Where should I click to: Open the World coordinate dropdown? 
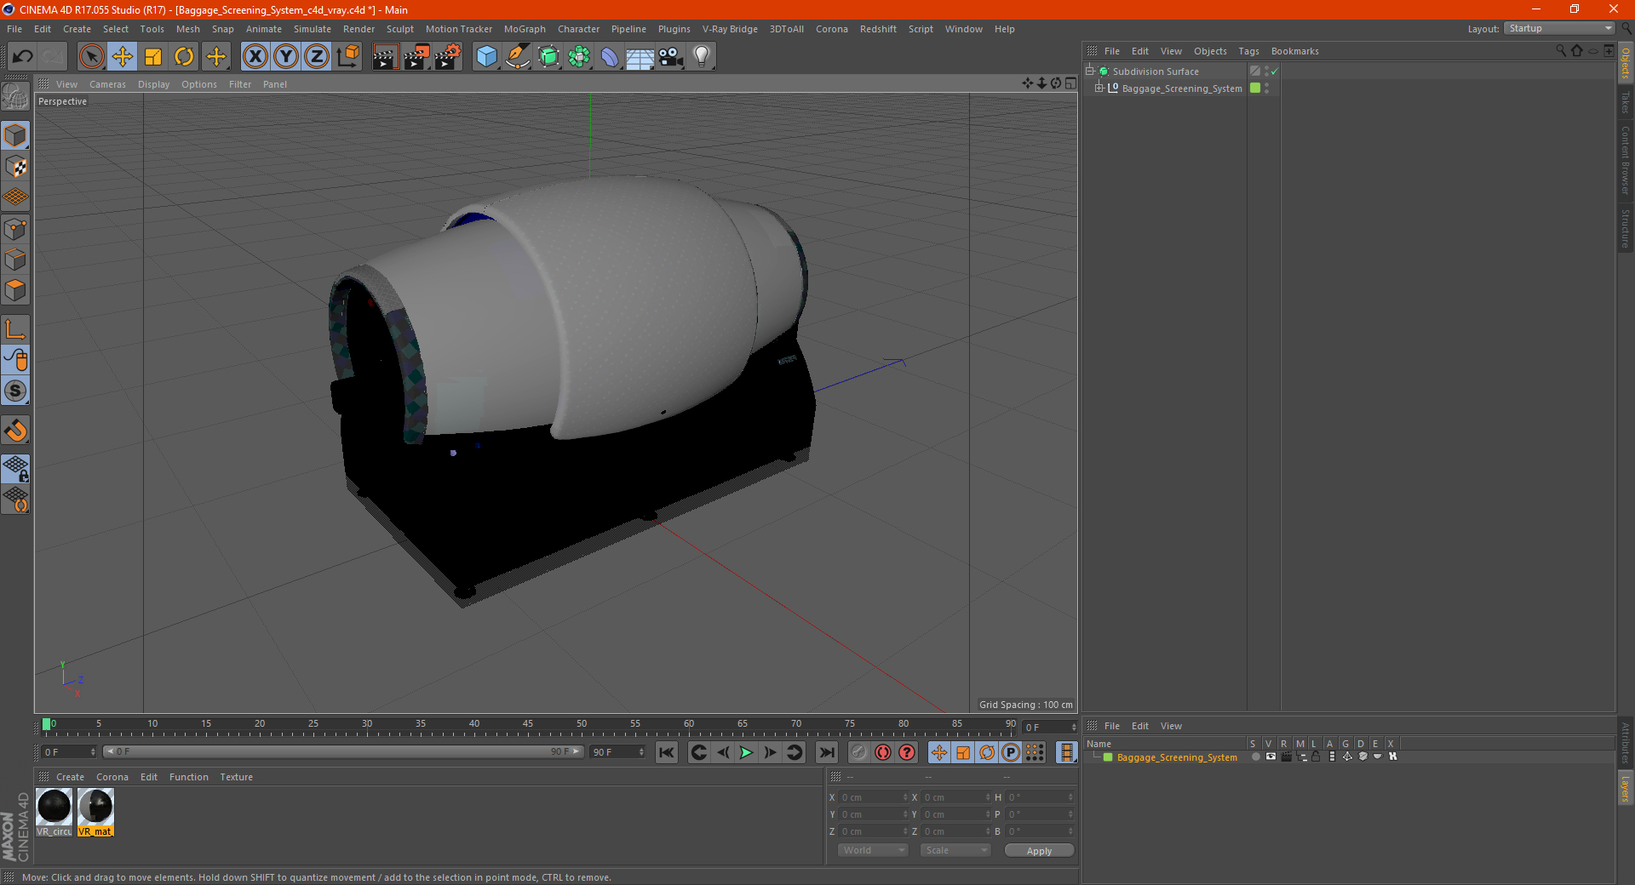tap(873, 850)
